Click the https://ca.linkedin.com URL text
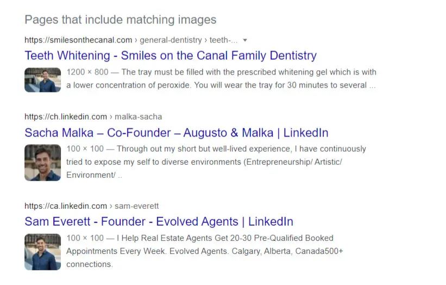 pyautogui.click(x=66, y=206)
